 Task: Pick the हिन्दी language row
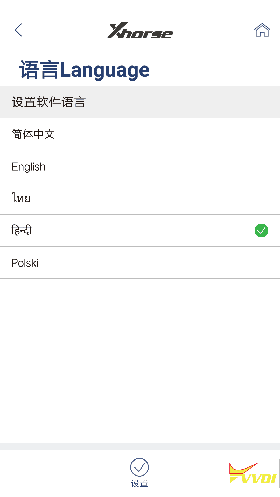click(22, 230)
